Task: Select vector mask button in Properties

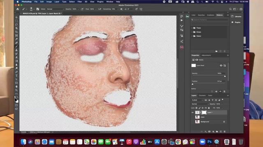Action: coord(225,65)
